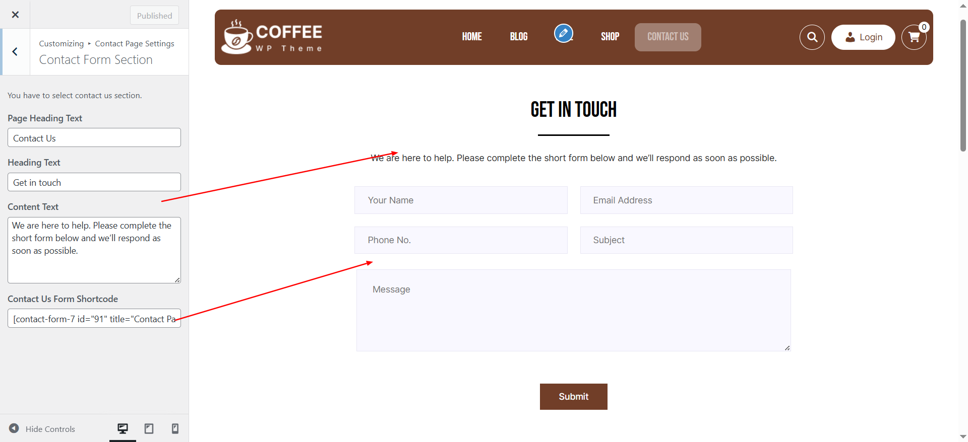This screenshot has height=442, width=968.
Task: Switch to tablet preview mode
Action: [x=149, y=428]
